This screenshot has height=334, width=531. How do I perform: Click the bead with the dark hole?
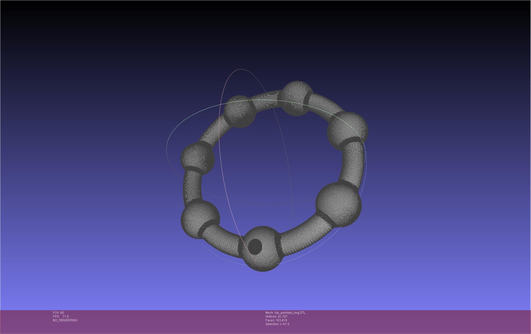(x=262, y=249)
